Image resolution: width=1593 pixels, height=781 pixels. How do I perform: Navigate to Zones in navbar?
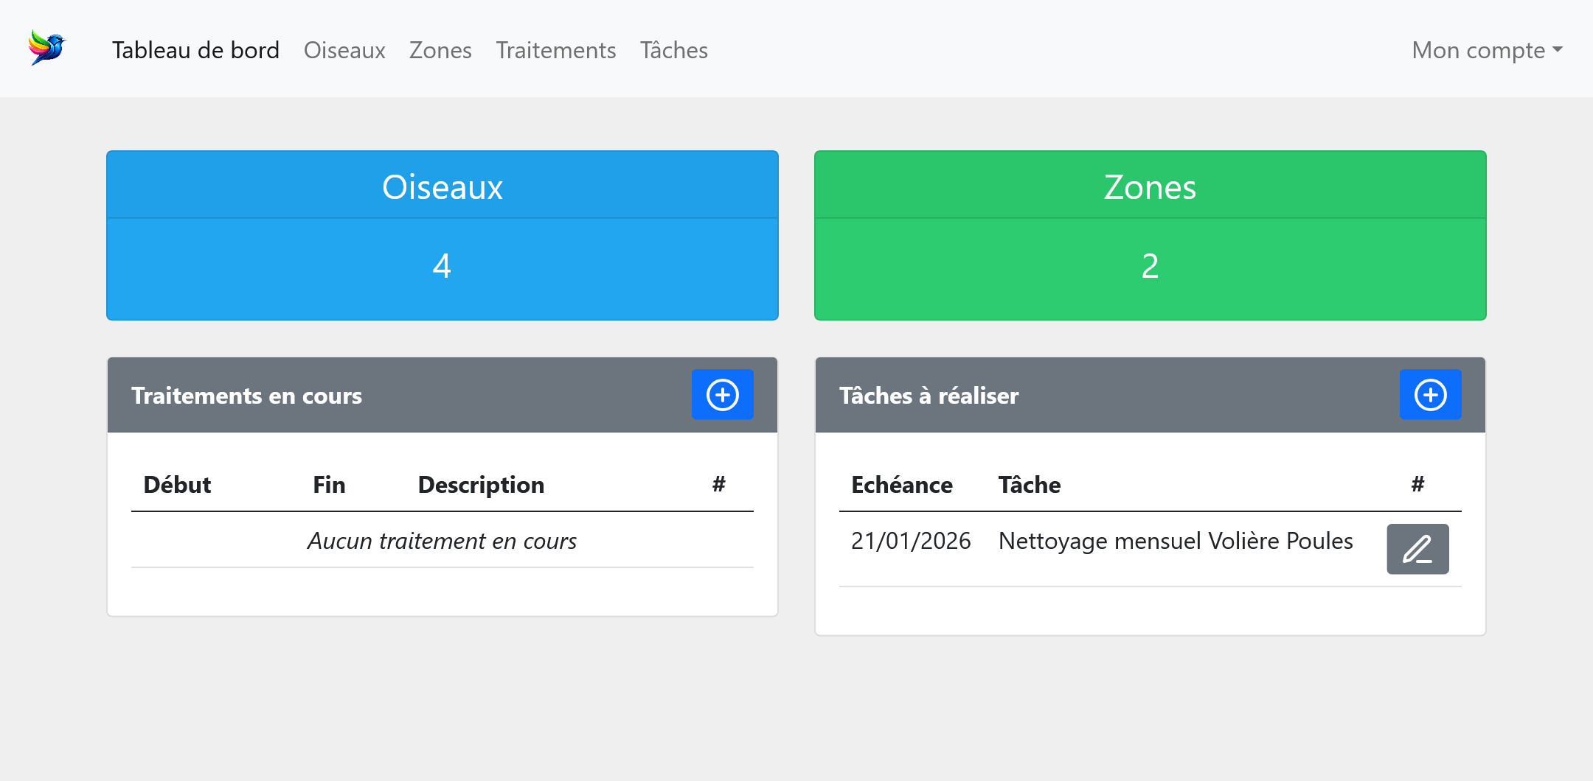point(440,50)
